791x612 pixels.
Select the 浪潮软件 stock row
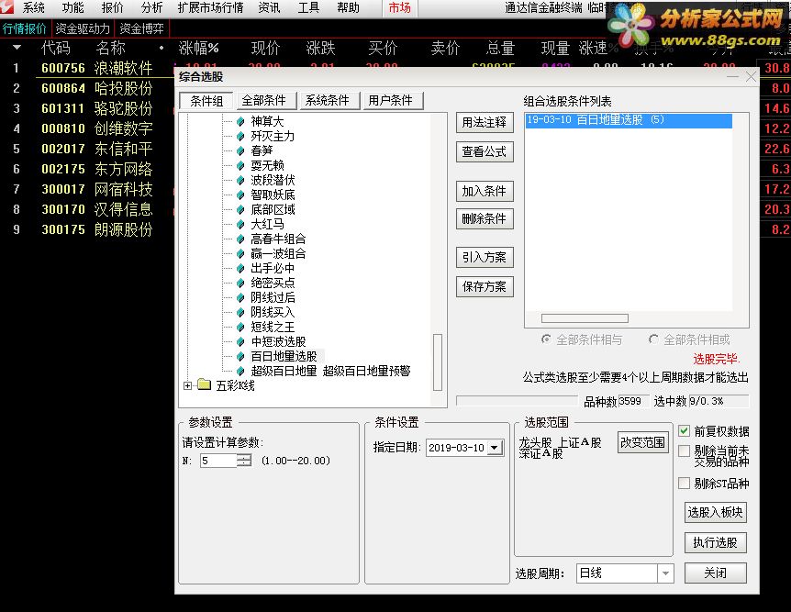click(x=87, y=68)
